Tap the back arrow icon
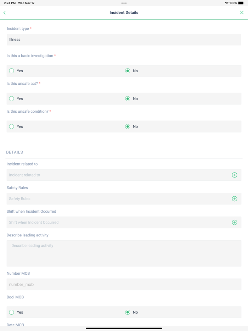The image size is (248, 331). 5,13
